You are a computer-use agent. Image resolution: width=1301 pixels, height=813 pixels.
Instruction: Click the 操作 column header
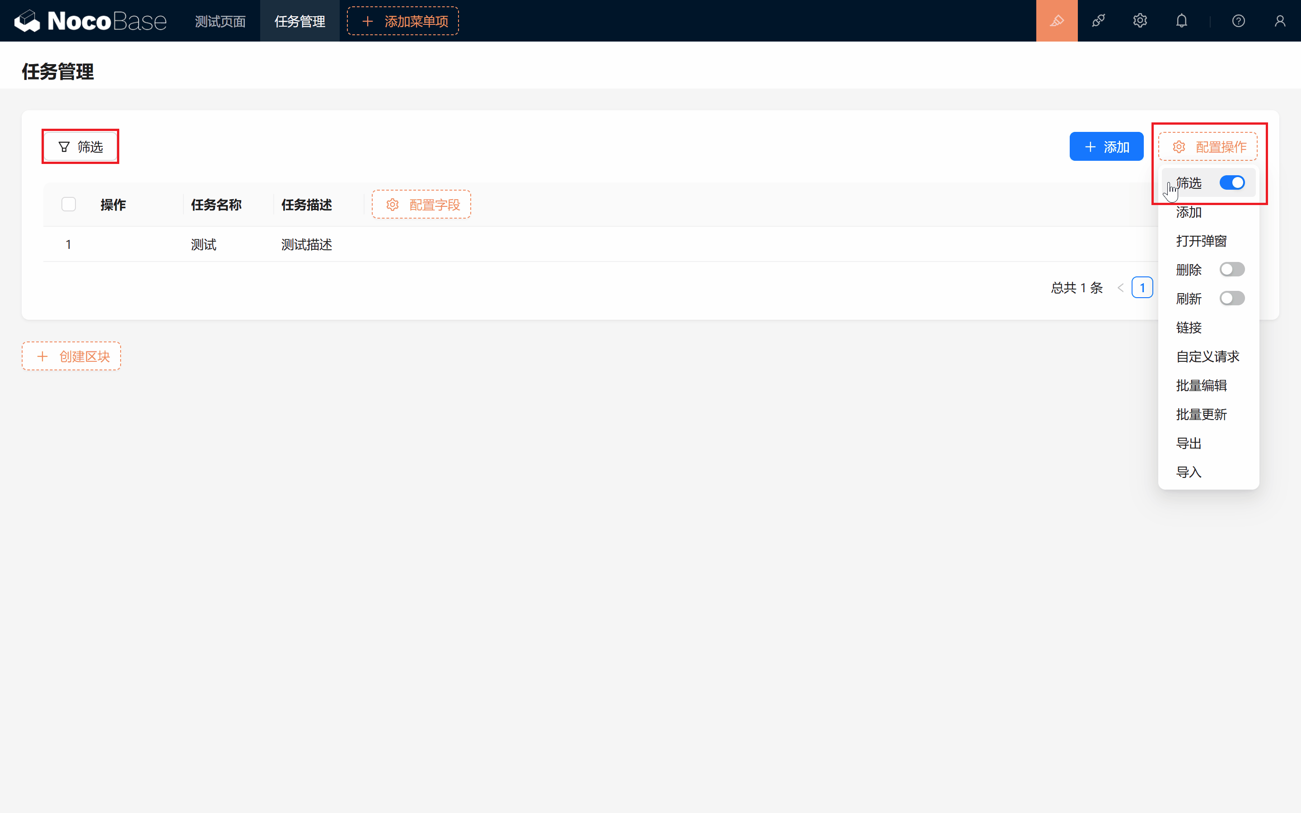click(x=113, y=204)
